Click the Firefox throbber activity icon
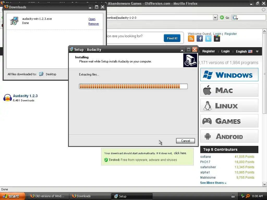The height and width of the screenshot is (200, 267). pyautogui.click(x=264, y=10)
